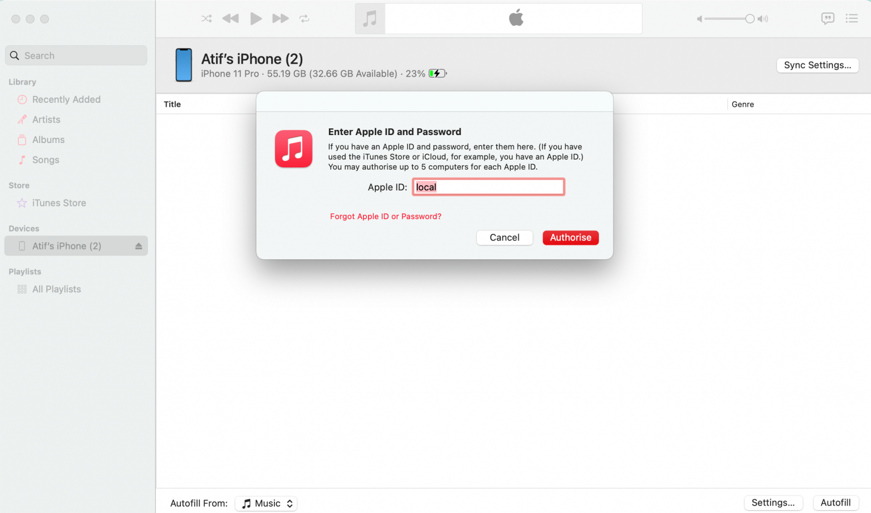Viewport: 871px width, 513px height.
Task: Turn on repeat mode
Action: [x=304, y=18]
